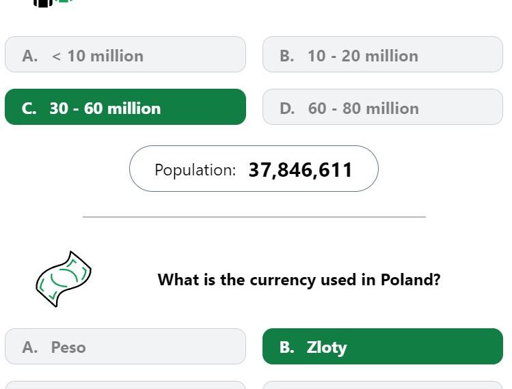This screenshot has width=512, height=389.
Task: Click the green banknote currency icon
Action: pyautogui.click(x=64, y=279)
